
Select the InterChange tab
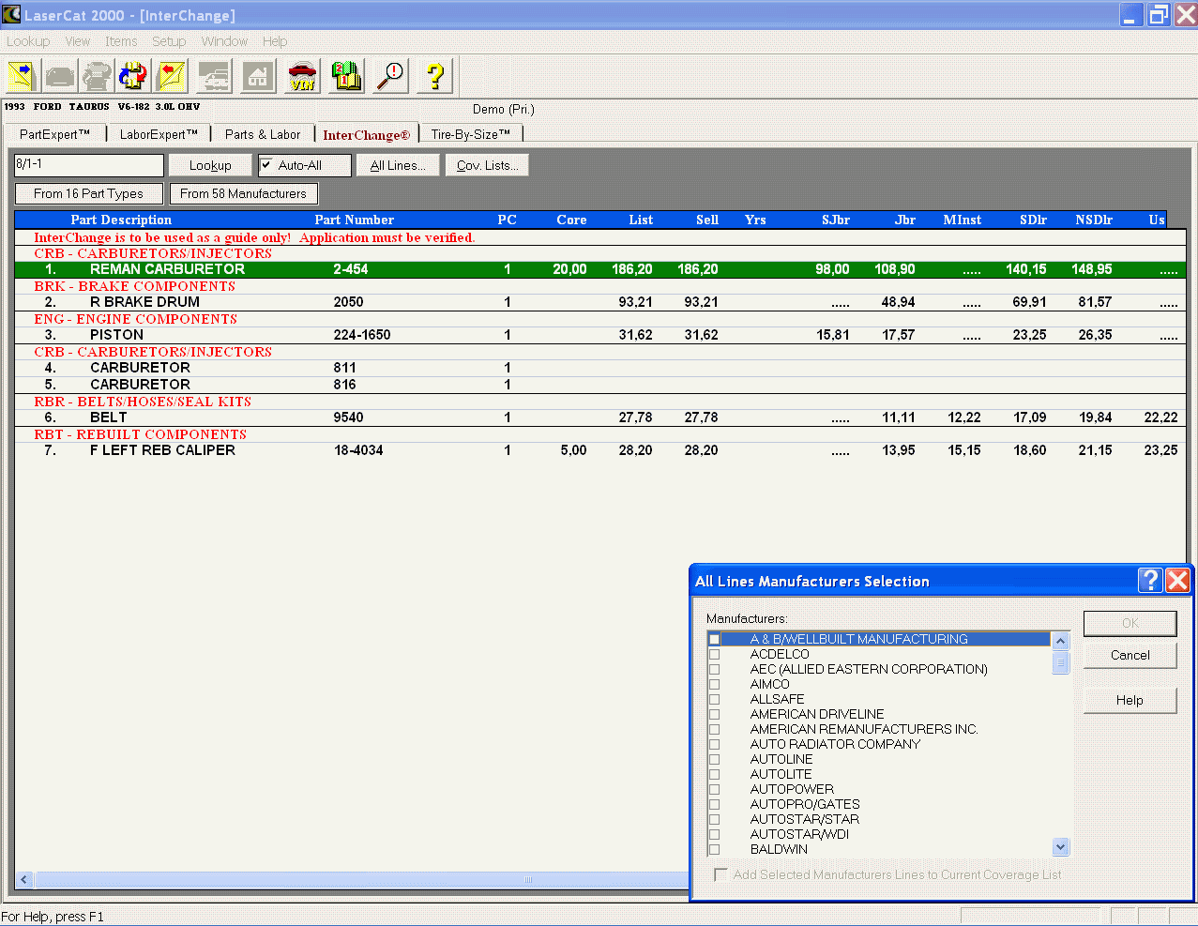tap(367, 135)
